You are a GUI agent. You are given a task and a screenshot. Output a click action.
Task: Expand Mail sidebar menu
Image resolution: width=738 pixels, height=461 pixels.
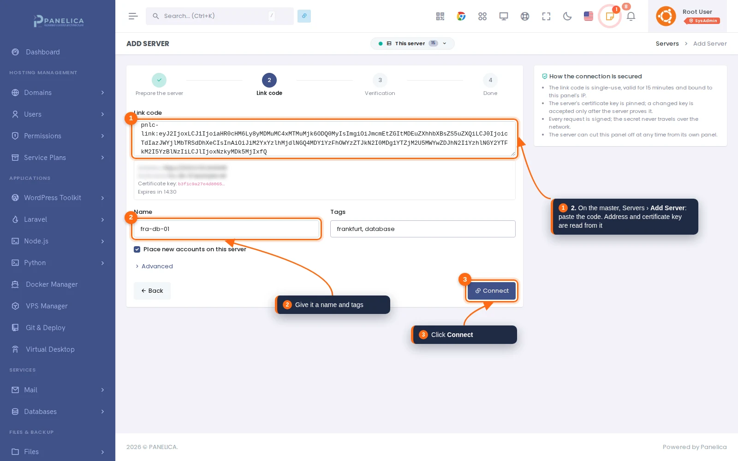point(58,390)
